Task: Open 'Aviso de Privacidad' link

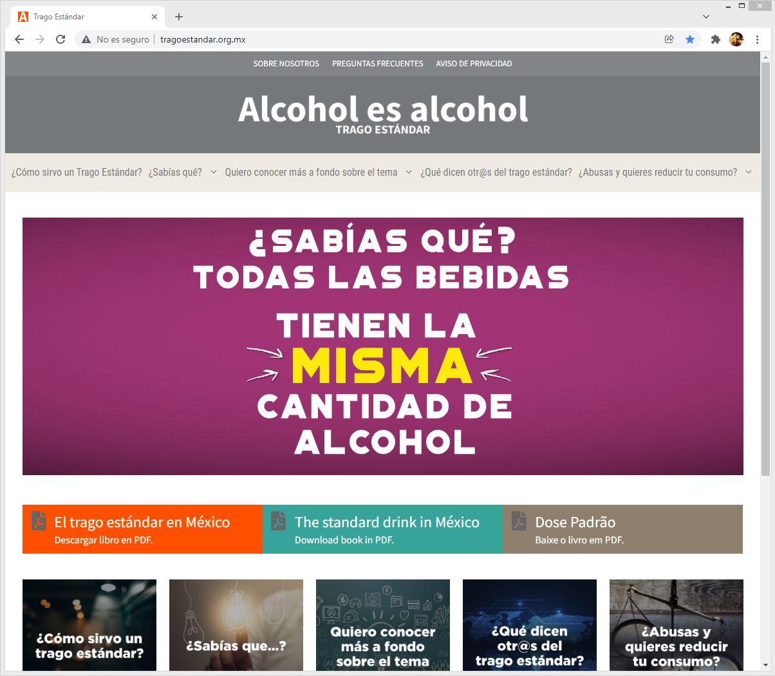Action: pos(474,64)
